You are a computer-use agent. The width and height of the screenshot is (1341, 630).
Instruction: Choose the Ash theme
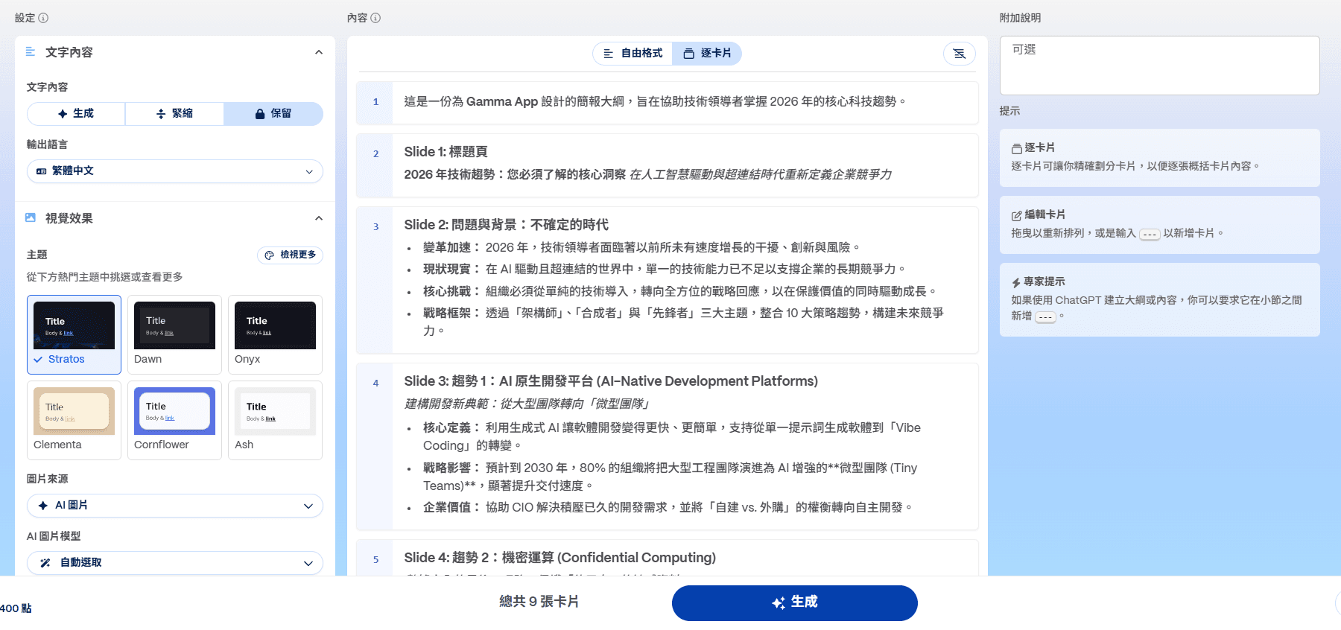pos(275,420)
